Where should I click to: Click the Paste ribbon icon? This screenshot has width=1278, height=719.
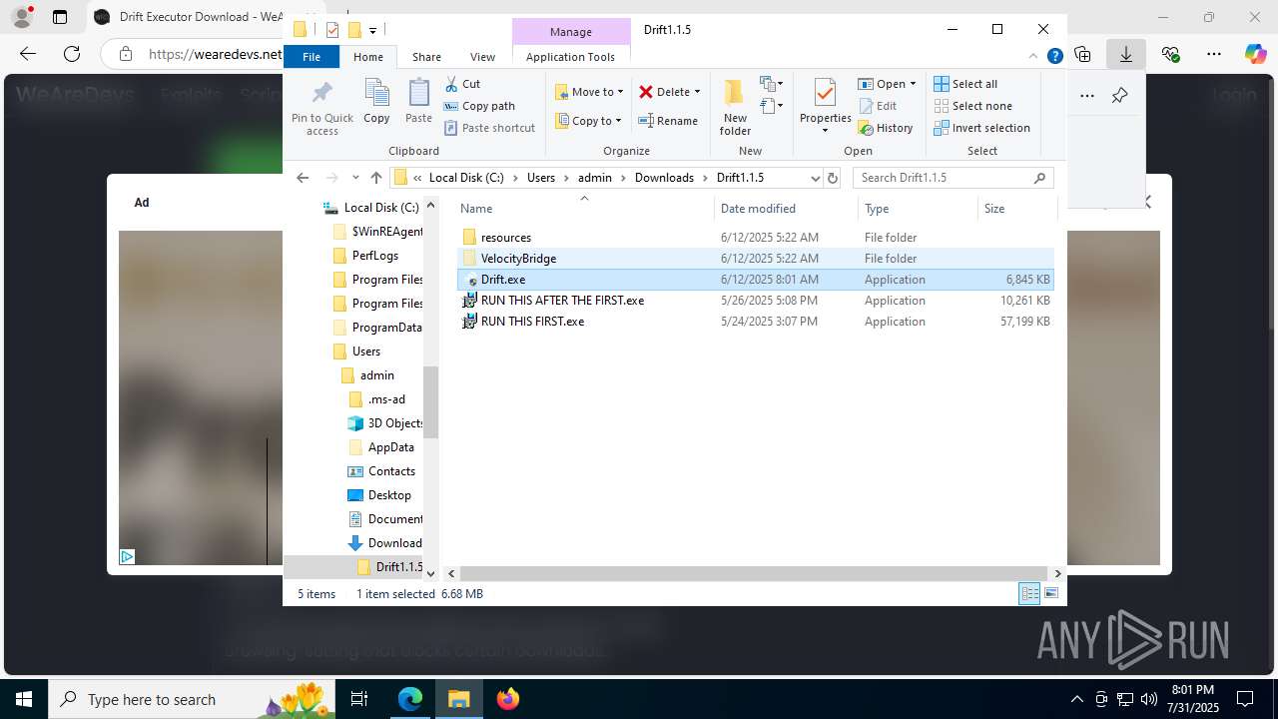click(418, 102)
